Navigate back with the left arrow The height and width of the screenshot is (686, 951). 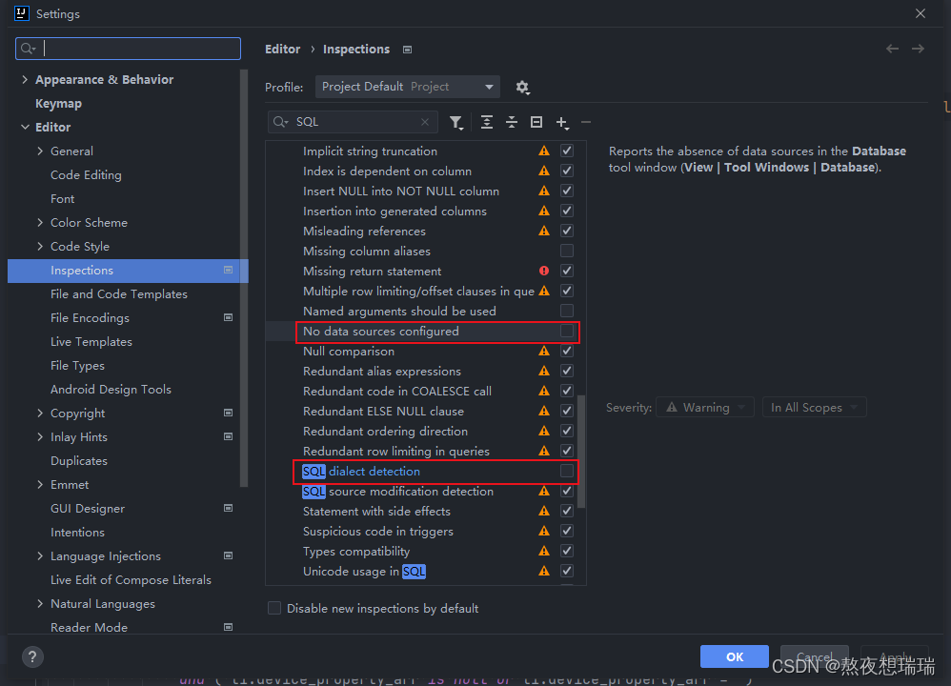[x=892, y=49]
